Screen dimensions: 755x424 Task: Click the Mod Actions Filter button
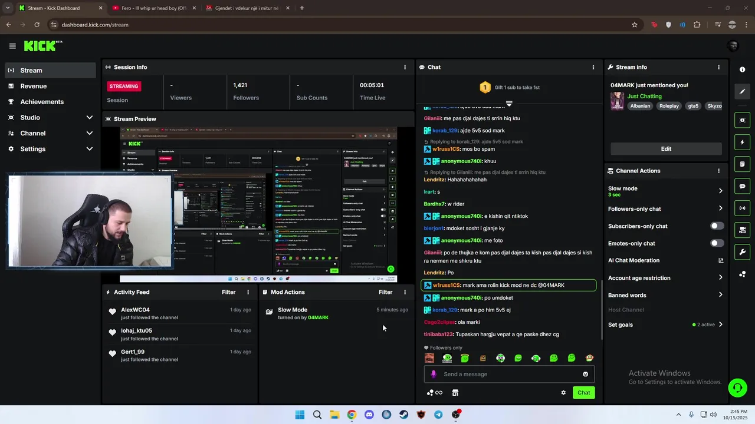coord(386,292)
